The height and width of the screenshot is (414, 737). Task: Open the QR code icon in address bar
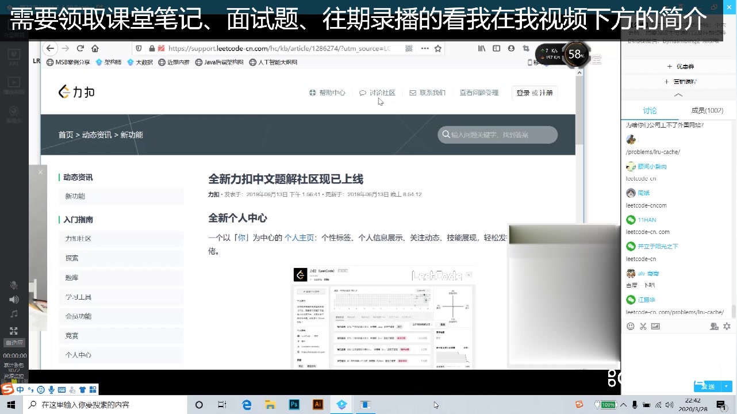point(409,48)
